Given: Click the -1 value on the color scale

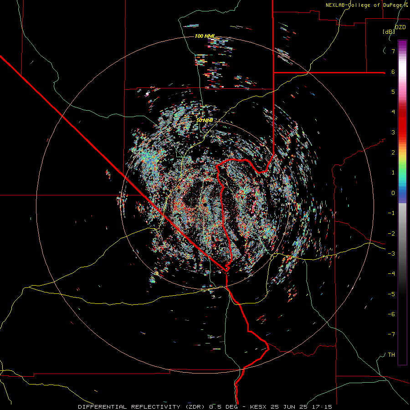Looking at the screenshot, I should point(391,213).
